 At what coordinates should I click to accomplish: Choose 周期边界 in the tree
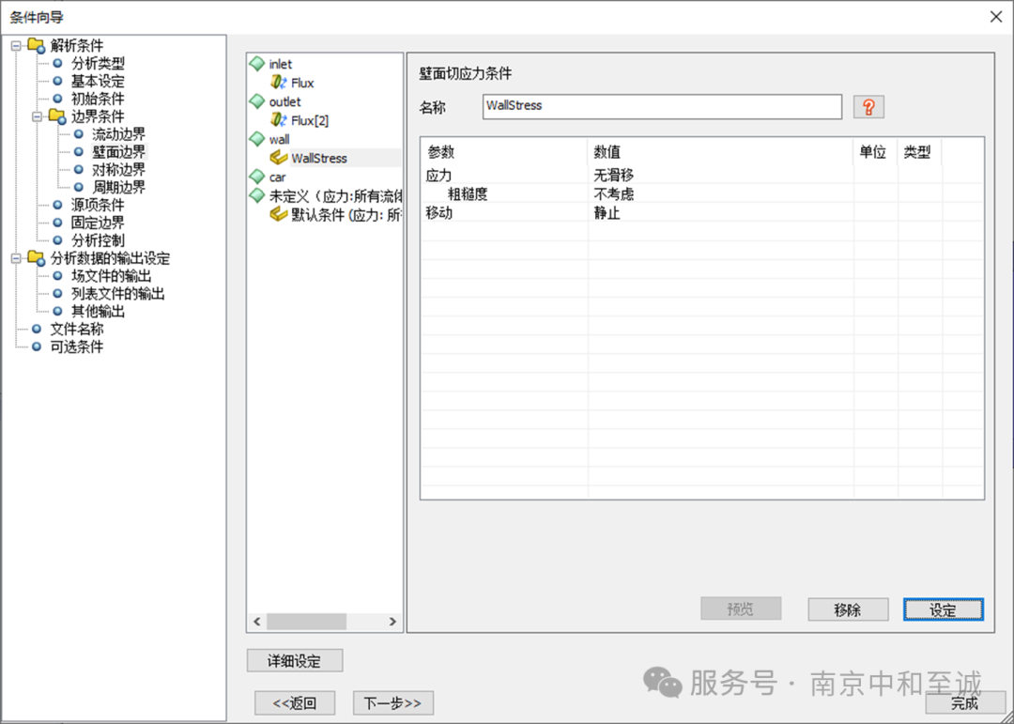pos(119,188)
